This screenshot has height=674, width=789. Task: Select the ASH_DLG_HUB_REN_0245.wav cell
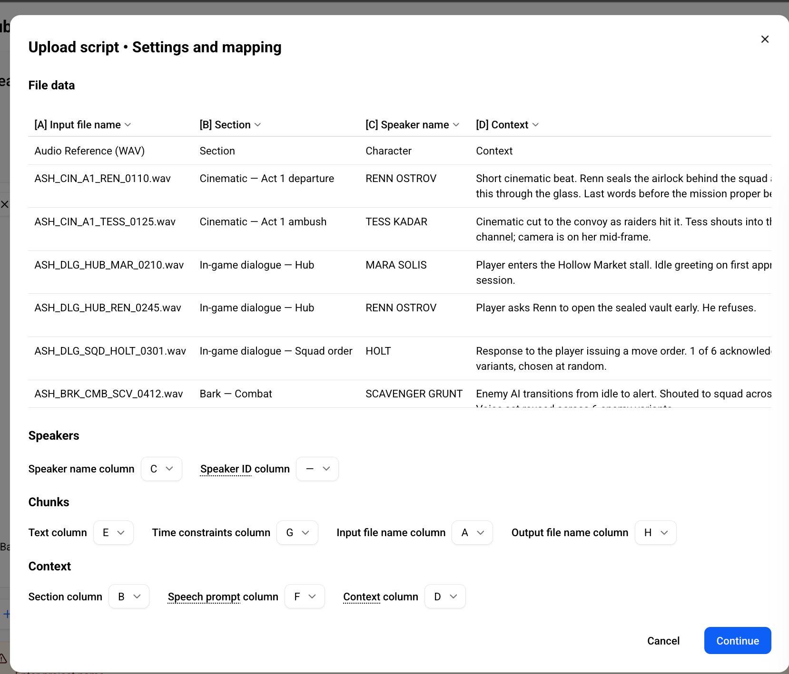tap(108, 308)
